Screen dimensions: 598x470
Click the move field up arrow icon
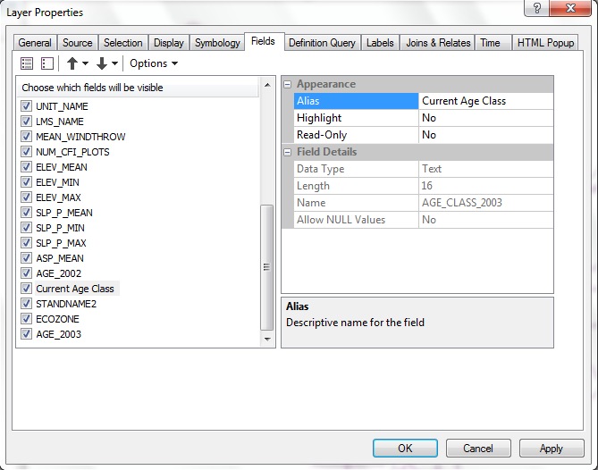(72, 63)
